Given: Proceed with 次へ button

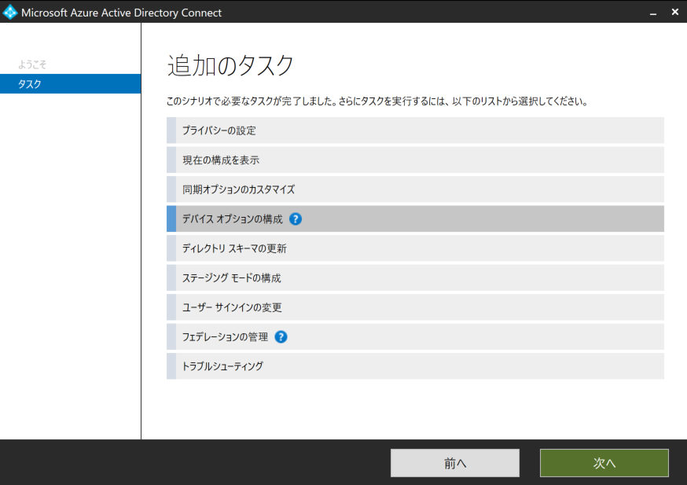Looking at the screenshot, I should 604,463.
